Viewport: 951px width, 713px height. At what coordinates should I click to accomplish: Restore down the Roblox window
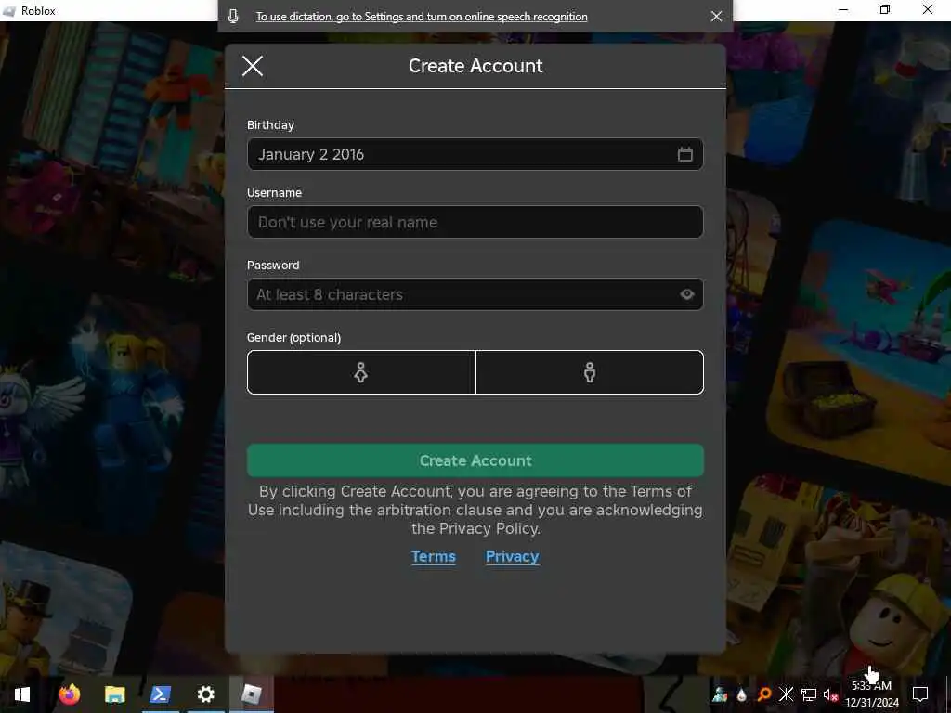885,9
